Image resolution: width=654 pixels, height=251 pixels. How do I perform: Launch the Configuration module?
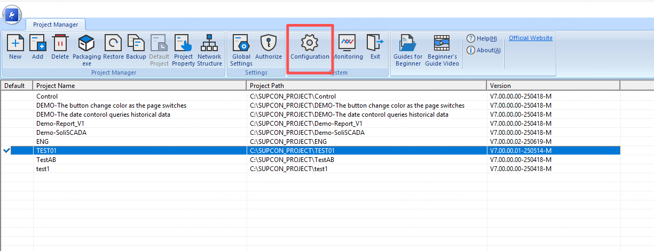[x=310, y=44]
